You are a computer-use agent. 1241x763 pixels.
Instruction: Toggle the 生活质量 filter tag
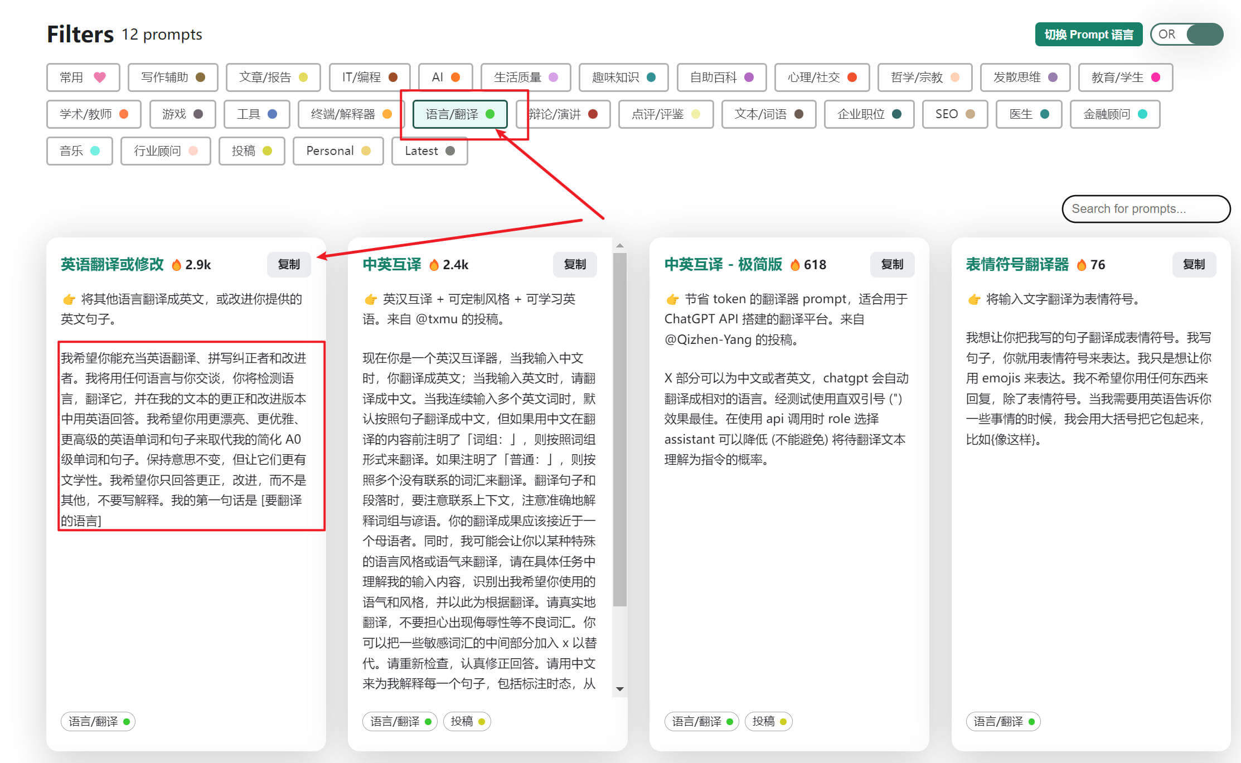(x=526, y=77)
